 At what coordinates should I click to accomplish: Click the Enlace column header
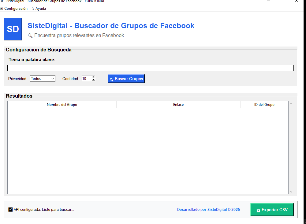[x=178, y=105]
